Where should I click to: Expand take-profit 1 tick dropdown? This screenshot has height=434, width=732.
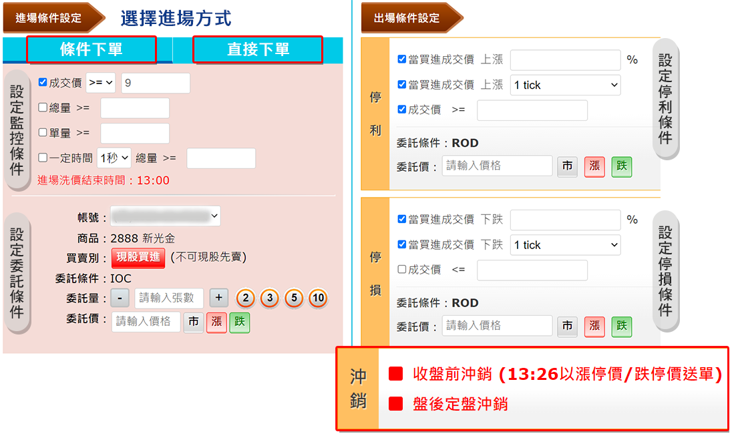pyautogui.click(x=565, y=85)
